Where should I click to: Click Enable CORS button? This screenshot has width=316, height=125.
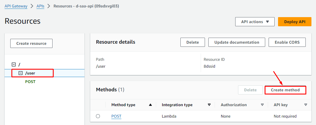(287, 42)
